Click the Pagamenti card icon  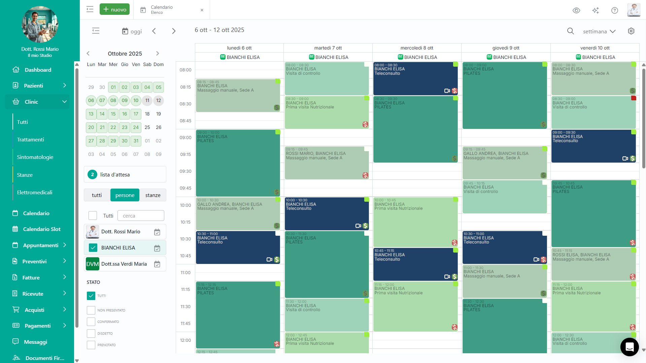[16, 326]
